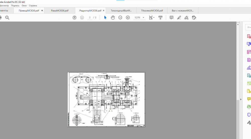Activate the Hand pan tool
This screenshot has width=251, height=139.
tap(113, 17)
